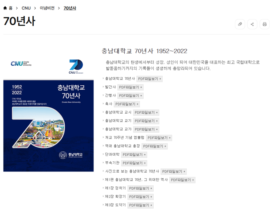View PDF file for 발간사

coord(130,87)
